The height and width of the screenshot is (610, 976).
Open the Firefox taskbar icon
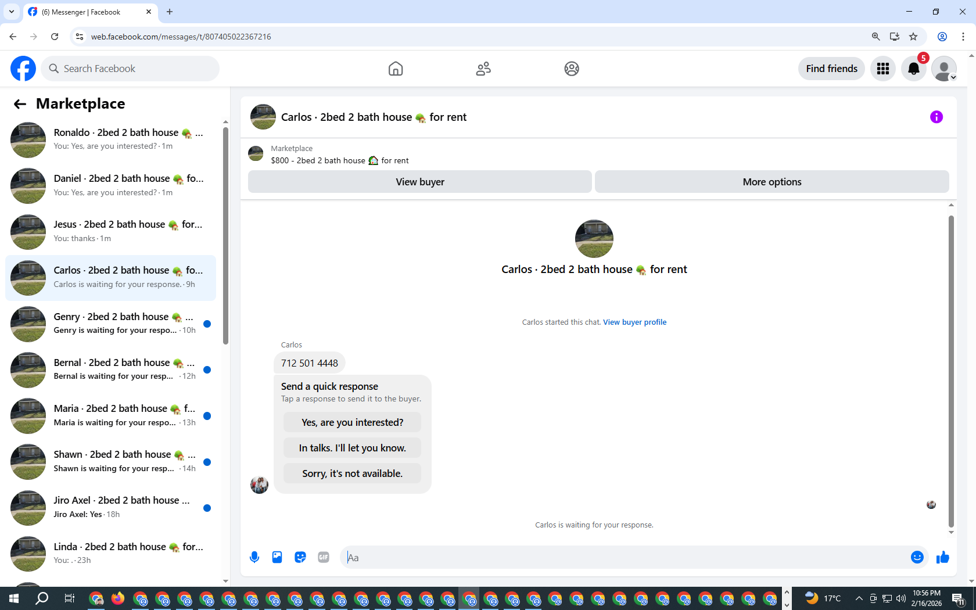[x=118, y=598]
